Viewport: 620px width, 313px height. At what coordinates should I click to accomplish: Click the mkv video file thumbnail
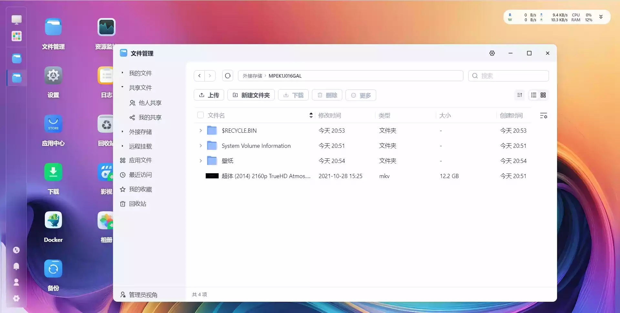click(x=212, y=176)
